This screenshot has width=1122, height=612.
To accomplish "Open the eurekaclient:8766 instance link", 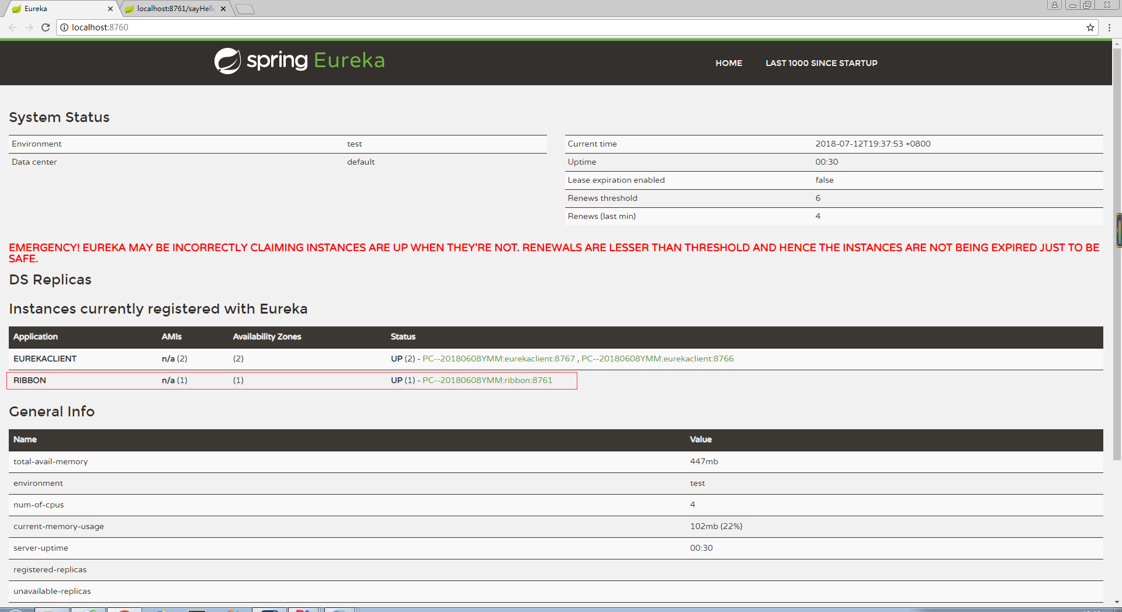I will coord(657,359).
